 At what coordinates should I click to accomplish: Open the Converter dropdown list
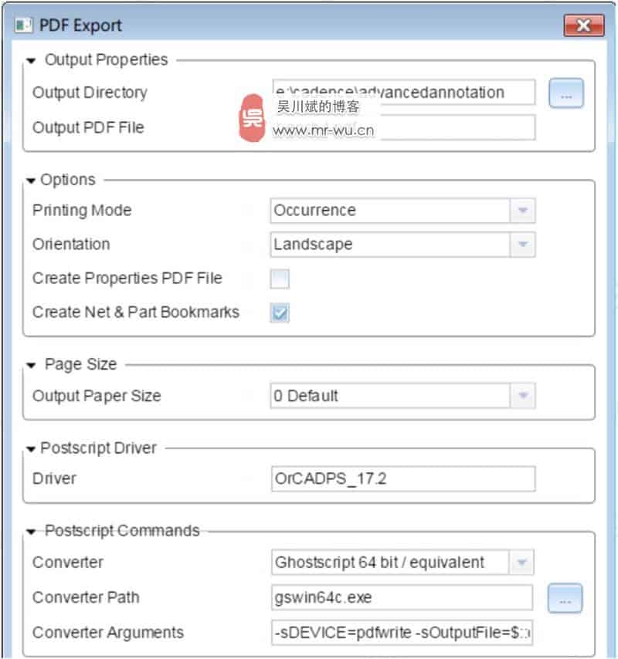(x=521, y=563)
